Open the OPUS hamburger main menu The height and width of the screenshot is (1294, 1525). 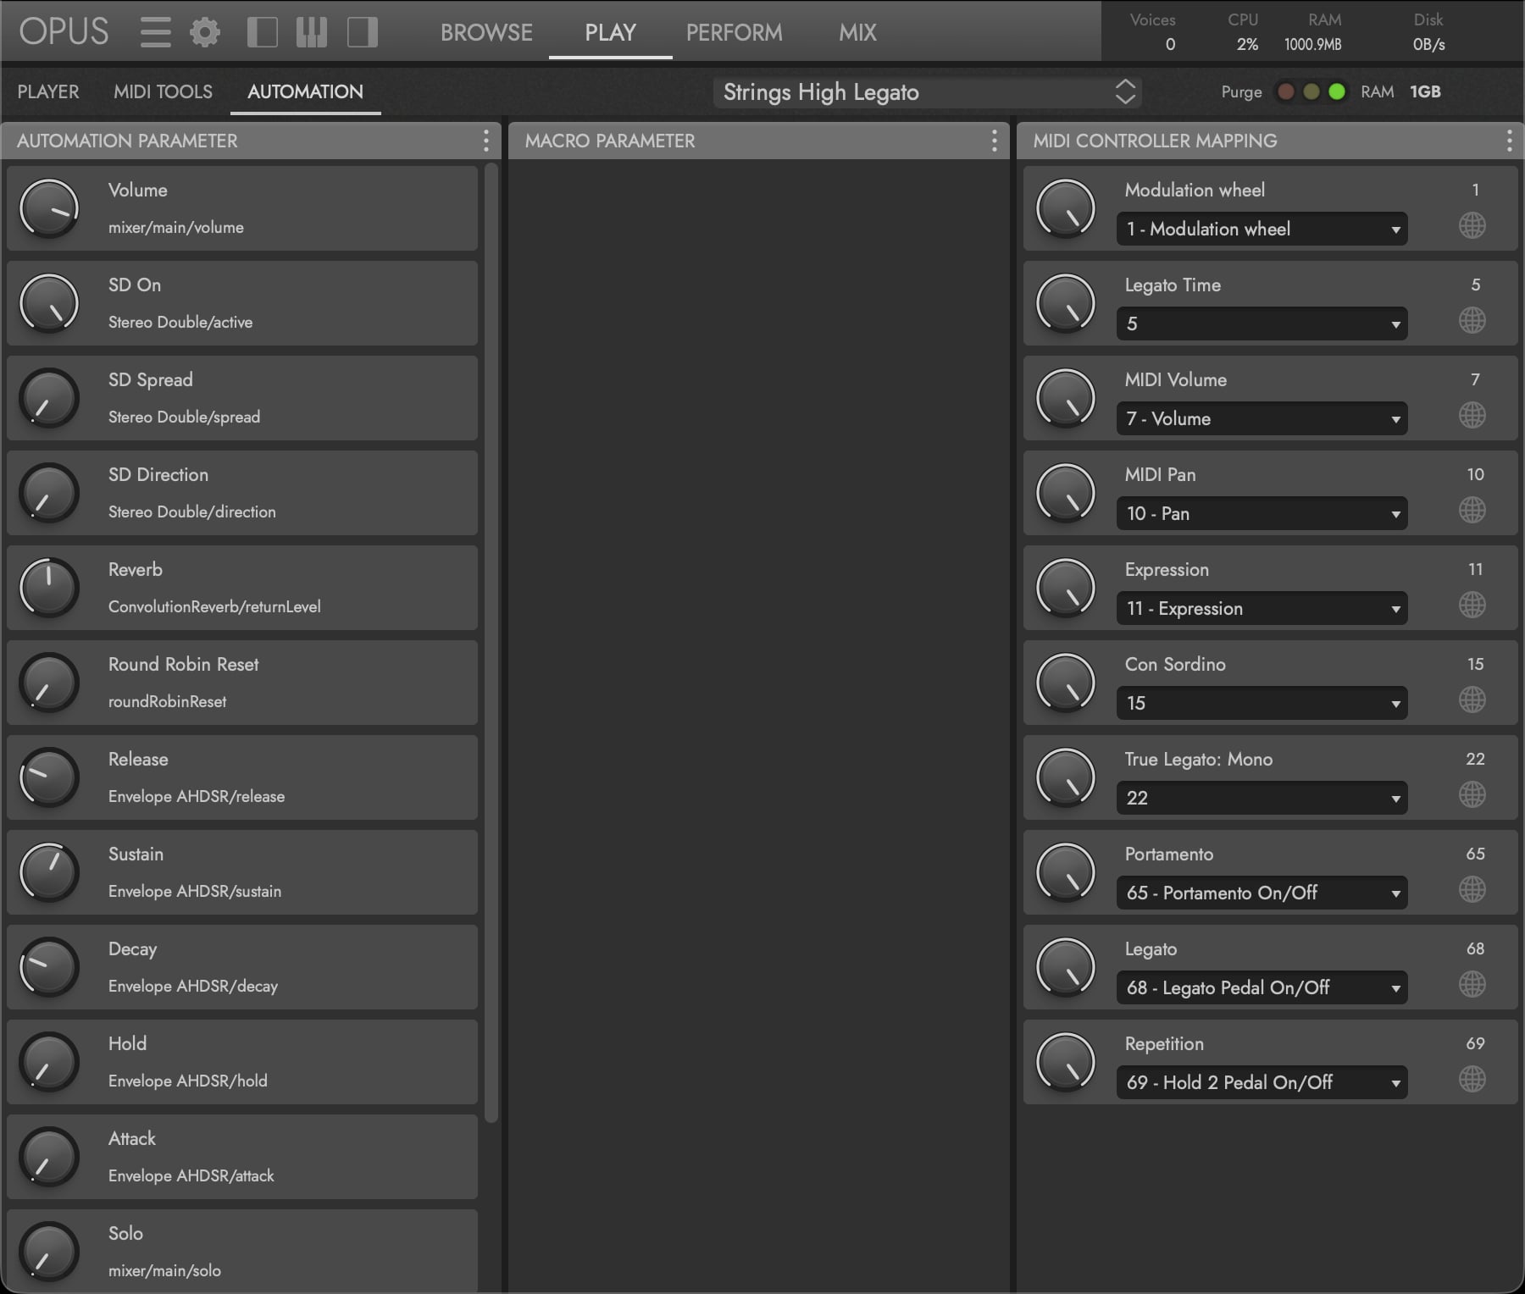click(x=156, y=32)
